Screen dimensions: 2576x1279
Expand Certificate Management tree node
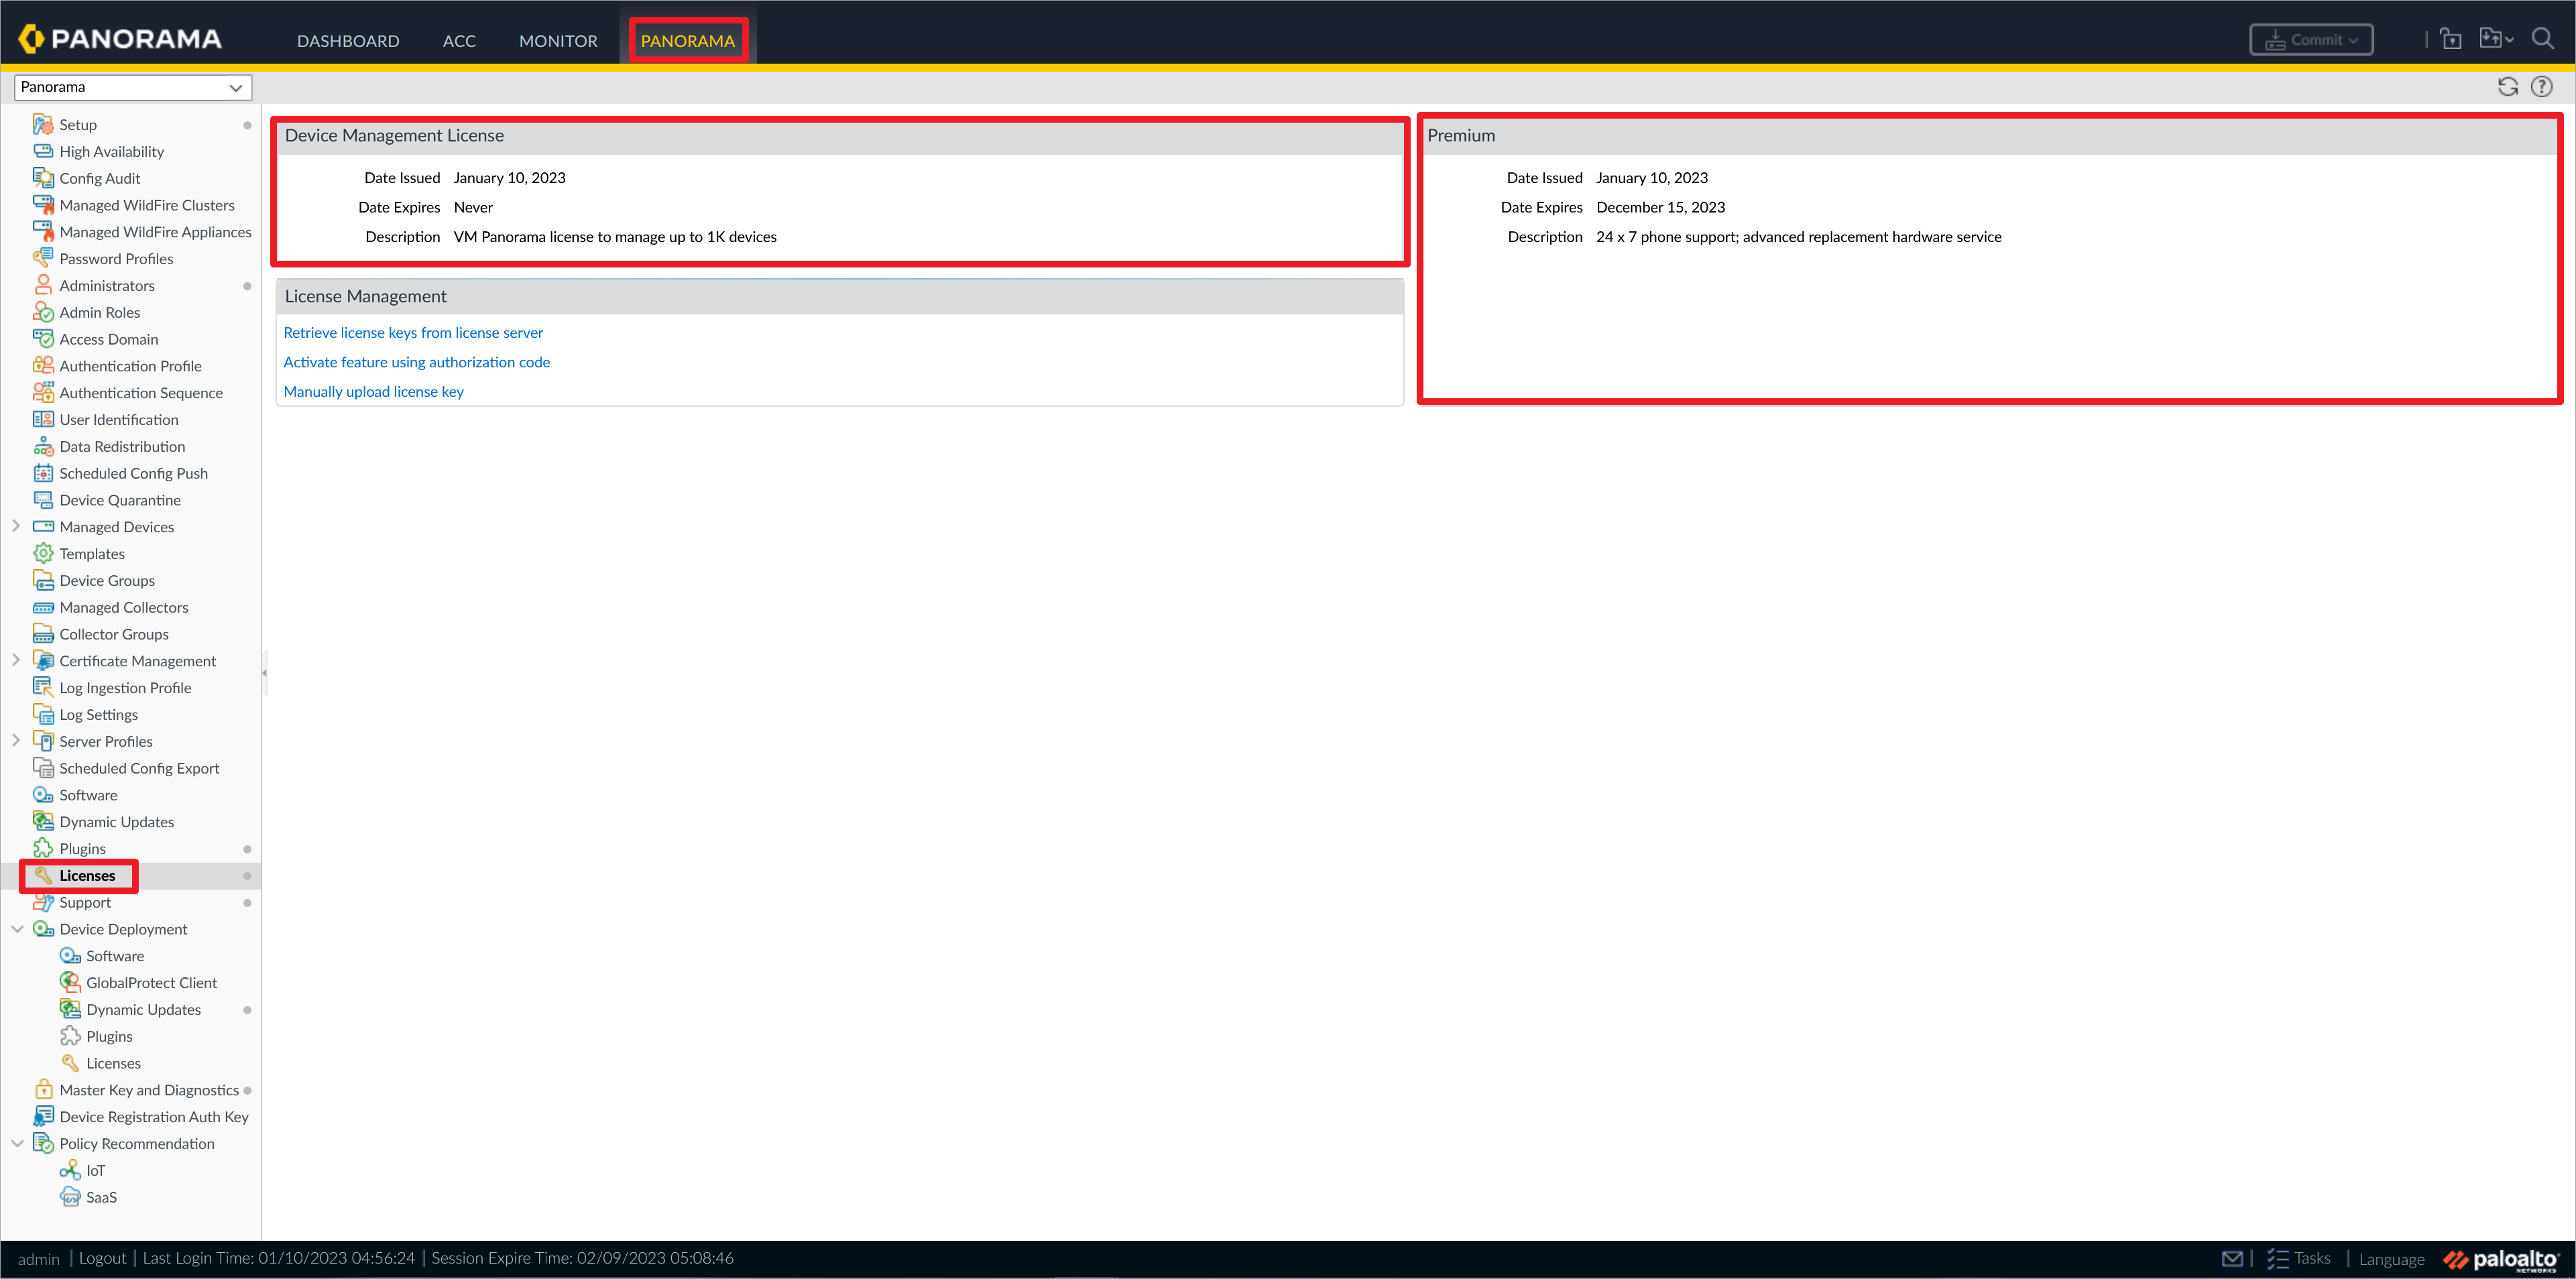16,660
